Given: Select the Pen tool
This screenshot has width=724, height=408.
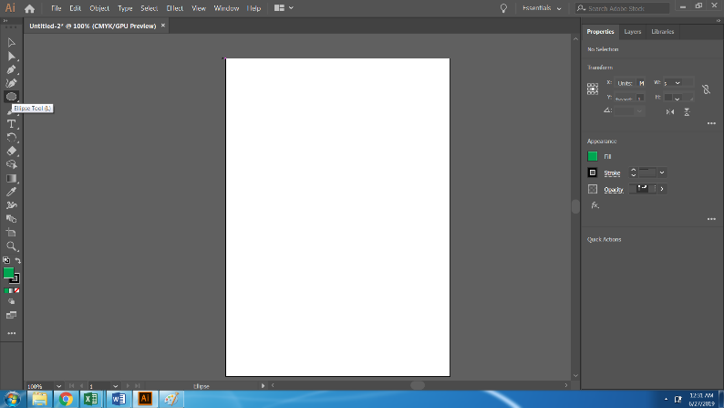Looking at the screenshot, I should (11, 69).
